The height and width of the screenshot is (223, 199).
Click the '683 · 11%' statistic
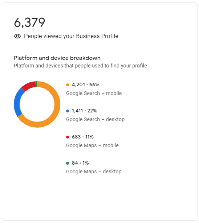(83, 137)
